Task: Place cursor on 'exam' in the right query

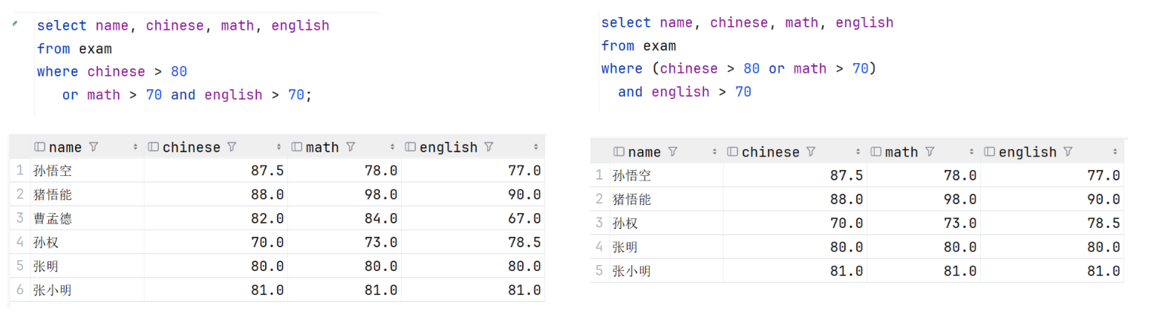Action: (x=659, y=46)
